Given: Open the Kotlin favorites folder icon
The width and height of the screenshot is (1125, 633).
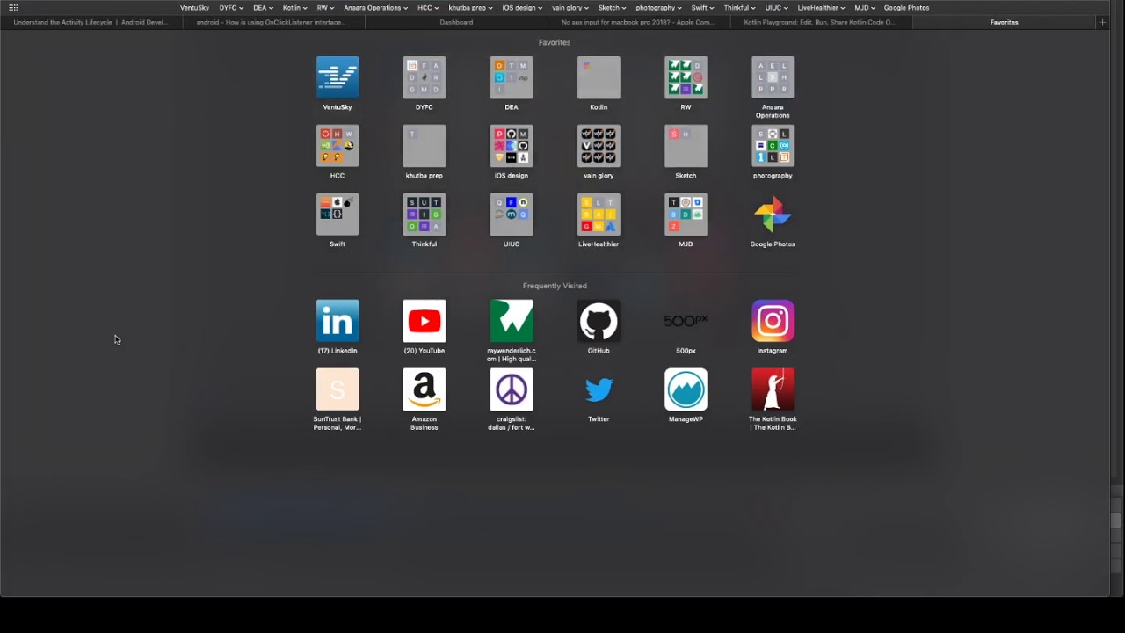Looking at the screenshot, I should [x=599, y=77].
